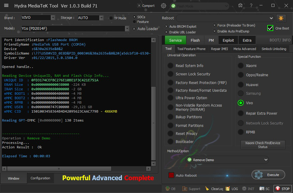The image size is (293, 193).
Task: Click the orange asterisk reboot button
Action: click(x=281, y=18)
